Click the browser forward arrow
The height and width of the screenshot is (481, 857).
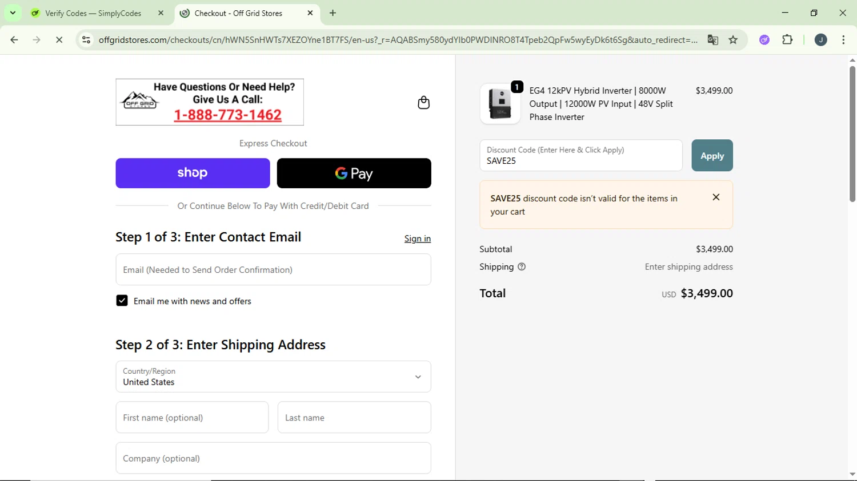point(37,40)
